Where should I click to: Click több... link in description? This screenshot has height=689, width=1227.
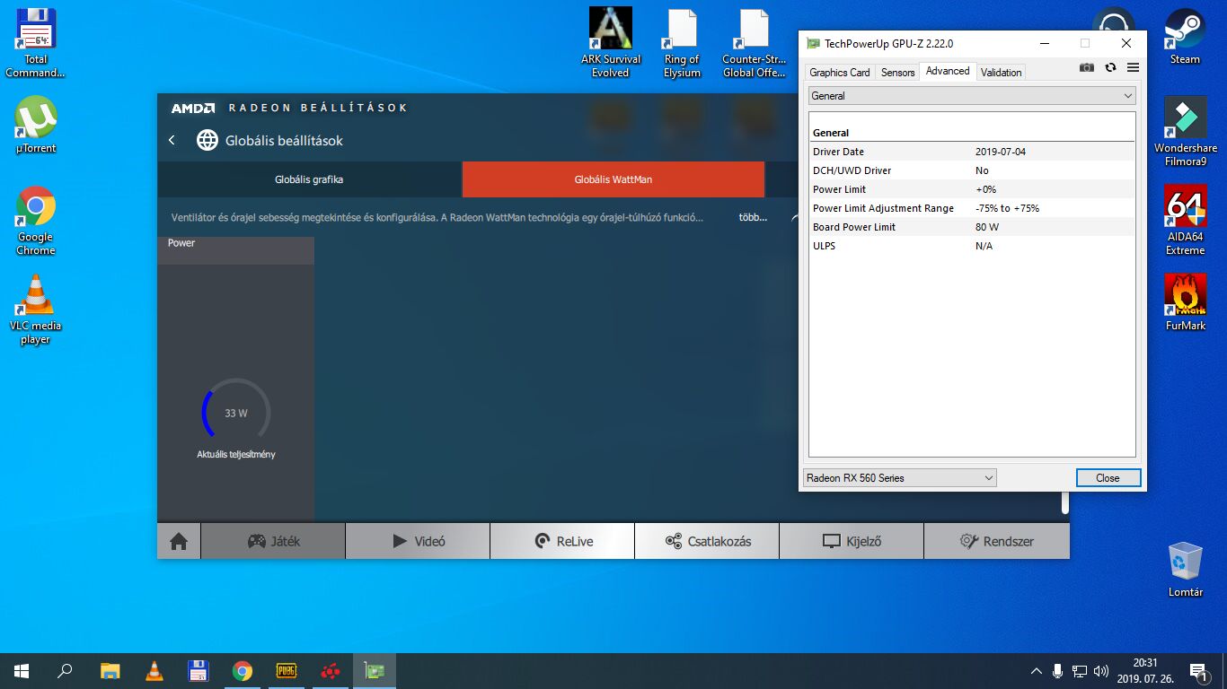[753, 217]
